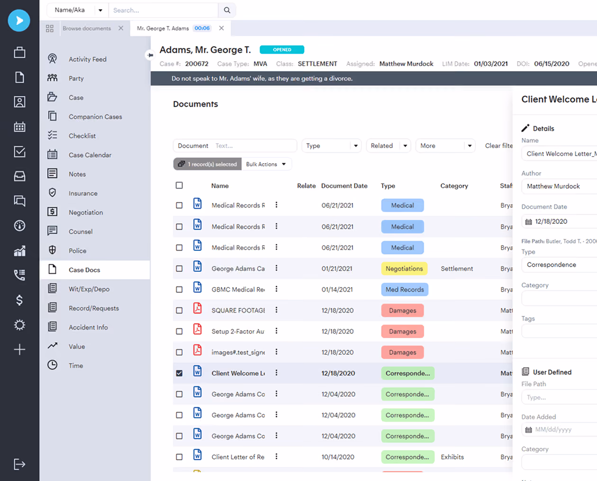Image resolution: width=597 pixels, height=481 pixels.
Task: Check the SQUARE FOOTAGE row checkbox
Action: coord(179,310)
